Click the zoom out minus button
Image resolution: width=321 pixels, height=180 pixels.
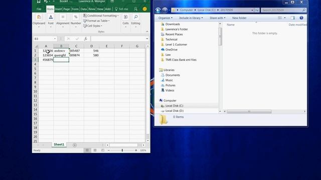(109, 150)
